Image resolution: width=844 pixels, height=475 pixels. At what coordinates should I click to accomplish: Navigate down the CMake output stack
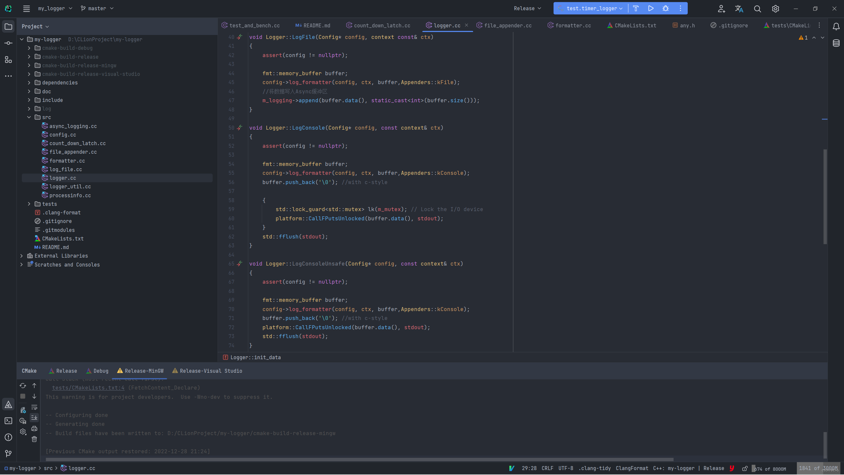point(34,396)
